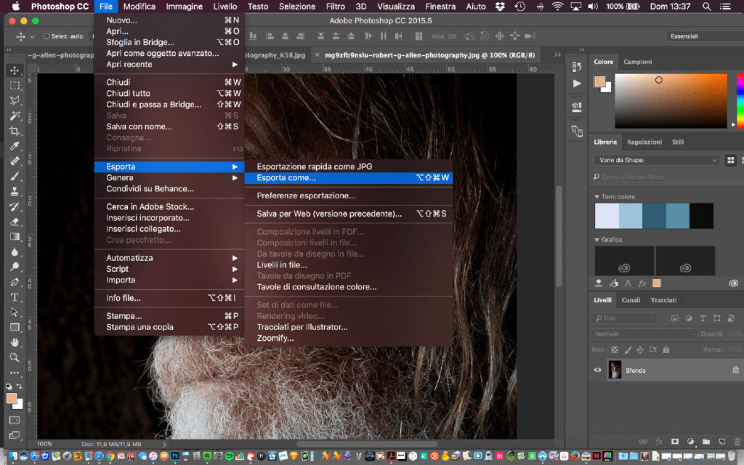Screen dimensions: 744x465
Task: Choose Esporta come... from the submenu
Action: coord(349,178)
